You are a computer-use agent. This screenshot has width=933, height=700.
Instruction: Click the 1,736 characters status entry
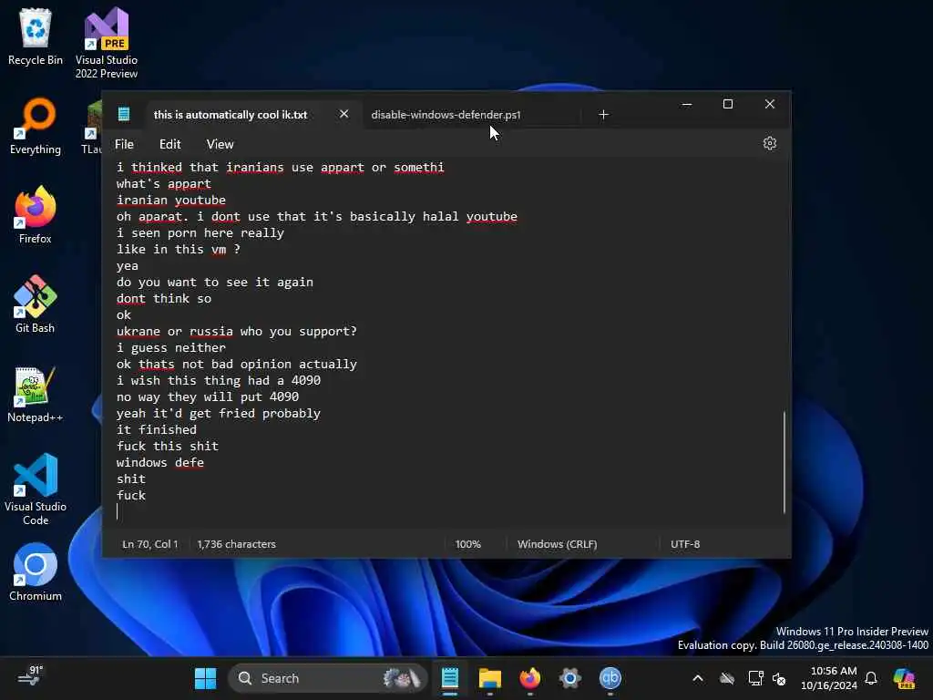tap(236, 544)
